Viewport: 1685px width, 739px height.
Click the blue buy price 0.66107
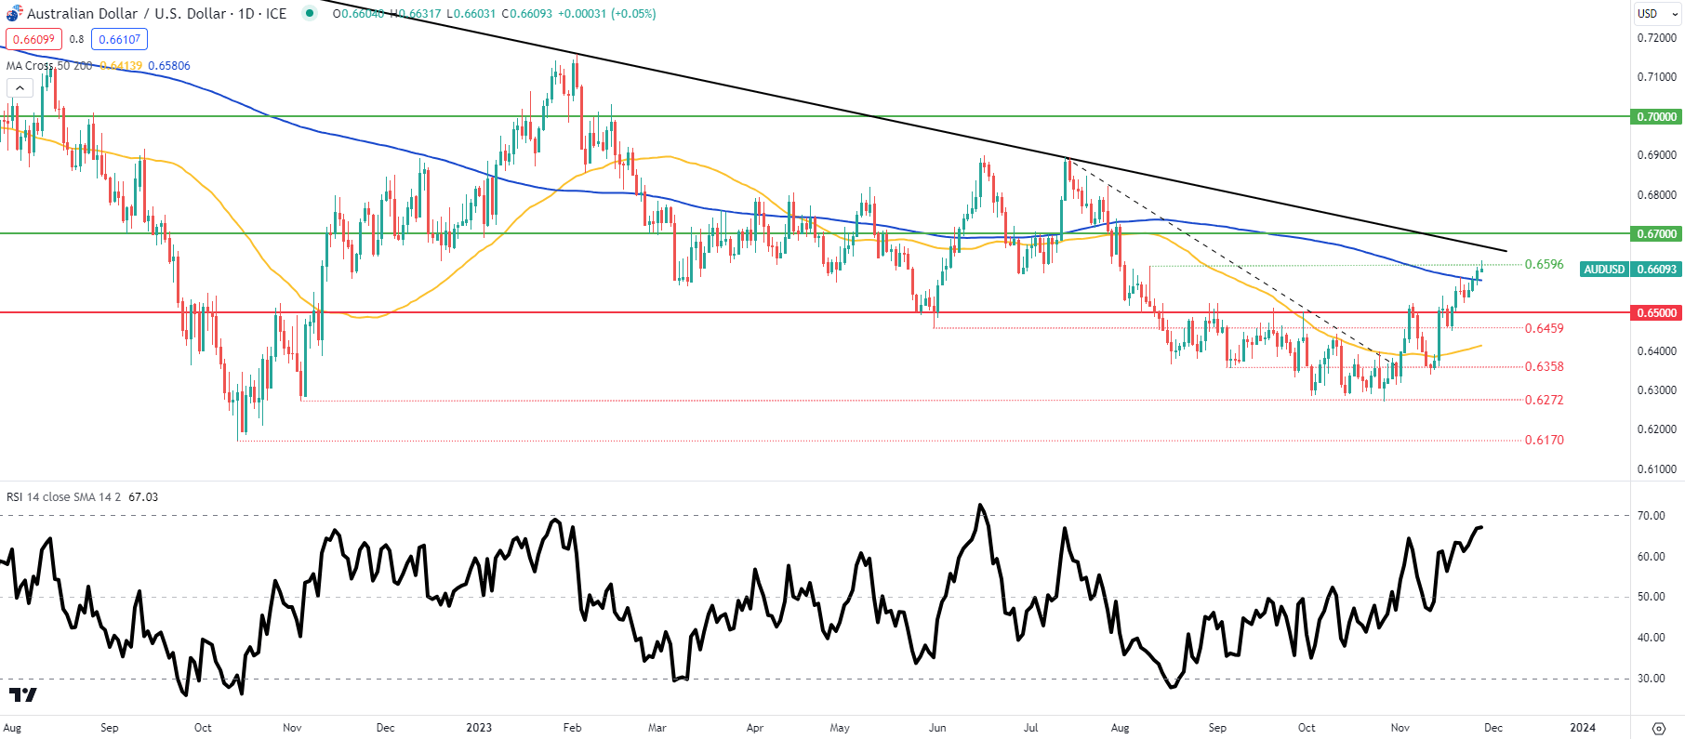119,39
